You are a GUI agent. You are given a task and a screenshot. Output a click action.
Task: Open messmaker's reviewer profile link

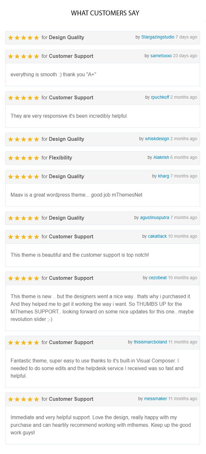(156, 399)
